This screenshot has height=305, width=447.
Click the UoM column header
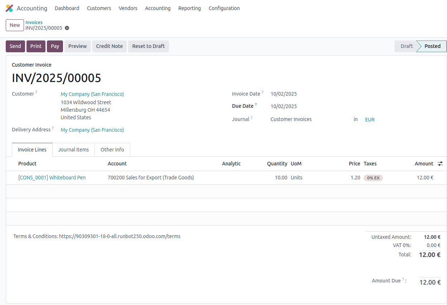296,164
